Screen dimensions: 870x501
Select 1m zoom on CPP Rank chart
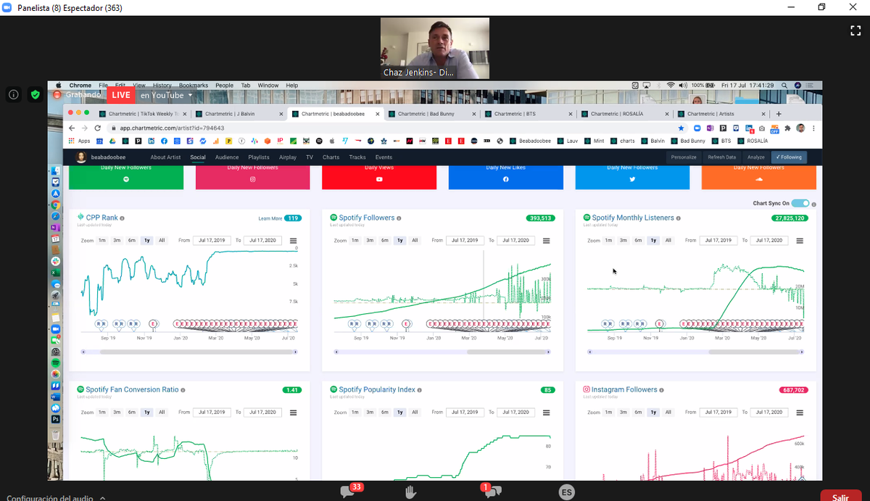(x=102, y=240)
